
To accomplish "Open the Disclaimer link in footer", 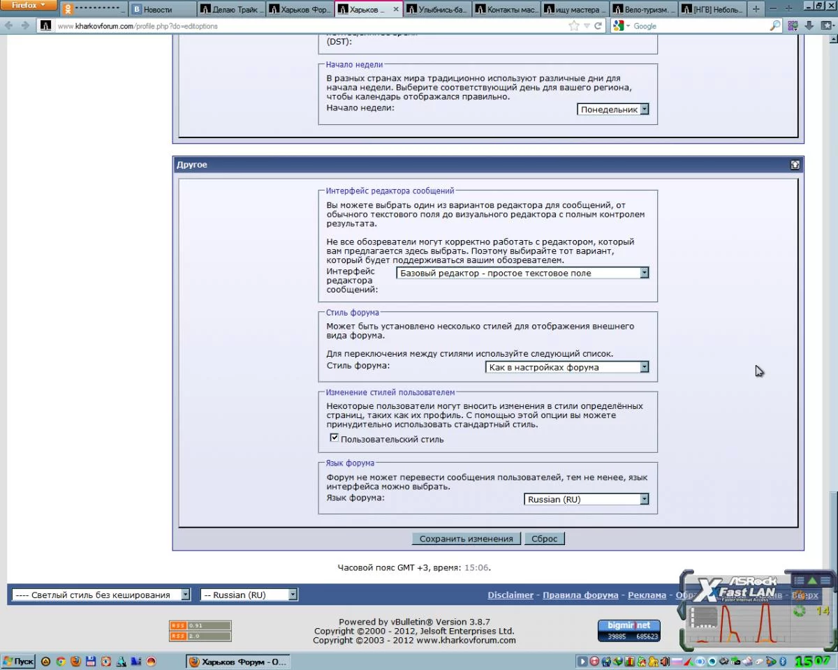I will pos(510,595).
